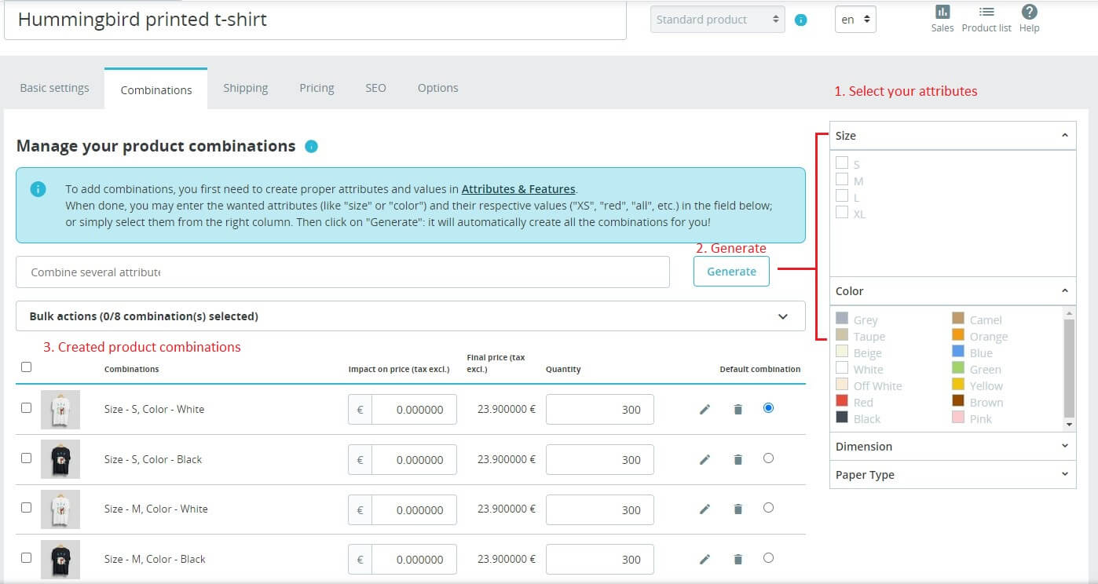Switch to the Options tab
1098x584 pixels.
(437, 88)
